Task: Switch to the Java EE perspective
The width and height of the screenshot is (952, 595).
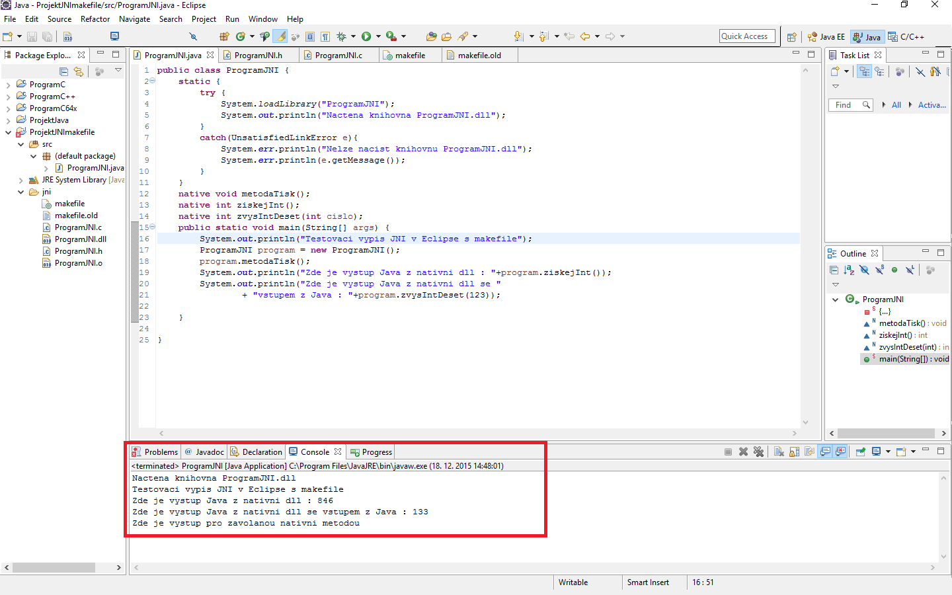Action: pyautogui.click(x=826, y=36)
